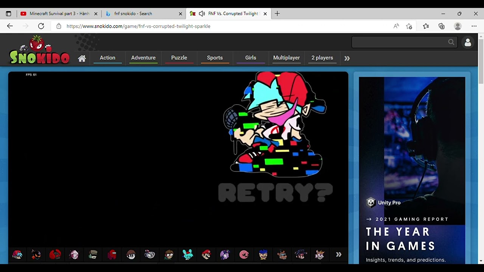Select the Freddy bear game icon
Screen dimensions: 484x272
click(282, 255)
